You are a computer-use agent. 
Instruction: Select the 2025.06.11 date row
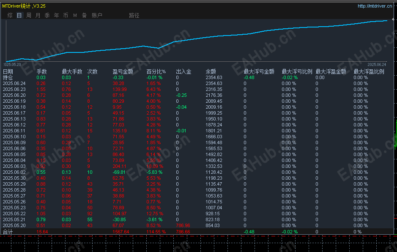(197, 131)
